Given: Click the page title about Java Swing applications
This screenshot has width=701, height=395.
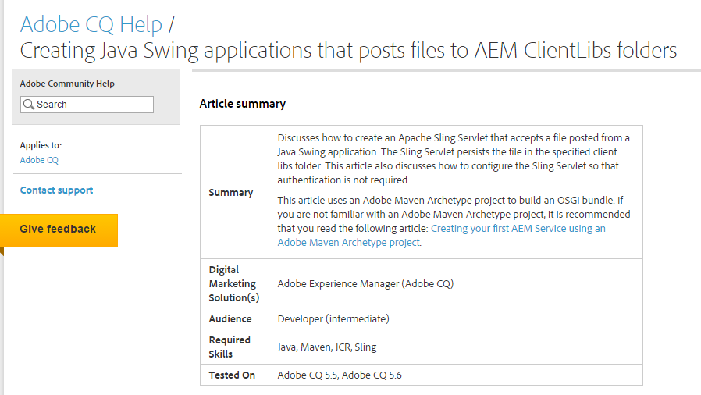Looking at the screenshot, I should [348, 50].
